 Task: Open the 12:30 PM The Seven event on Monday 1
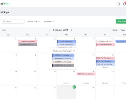pyautogui.click(x=28, y=41)
